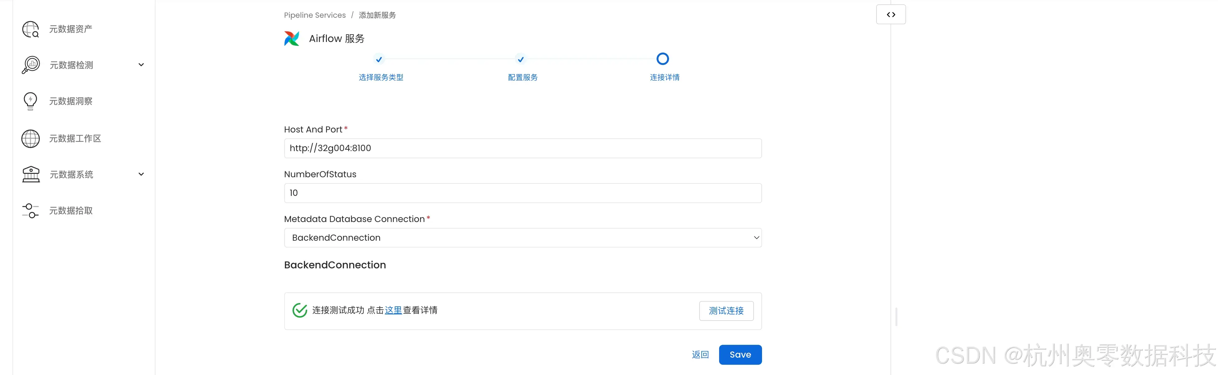Open 这里 link to view connection details
1218x375 pixels.
tap(393, 310)
